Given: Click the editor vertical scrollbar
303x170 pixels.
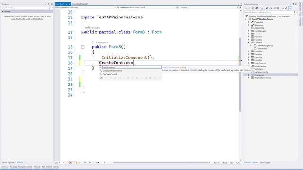Looking at the screenshot, I should click(x=240, y=75).
